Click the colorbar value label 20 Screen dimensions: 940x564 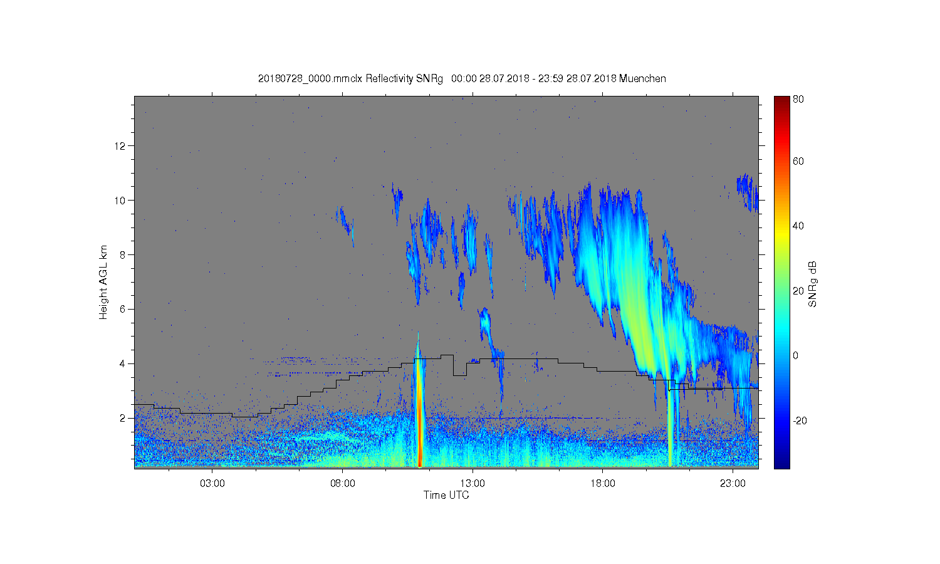point(798,291)
